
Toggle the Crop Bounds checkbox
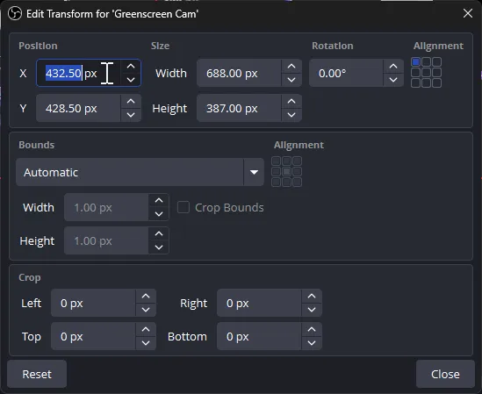click(183, 207)
